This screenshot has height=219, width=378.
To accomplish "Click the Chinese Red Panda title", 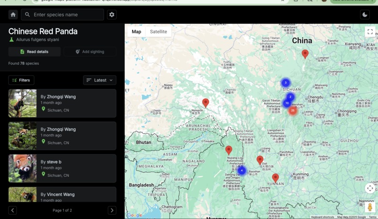I will click(43, 31).
